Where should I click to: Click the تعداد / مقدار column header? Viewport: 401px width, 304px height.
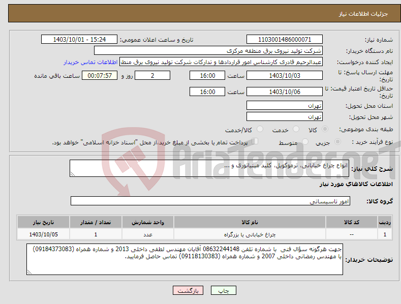click(x=96, y=222)
